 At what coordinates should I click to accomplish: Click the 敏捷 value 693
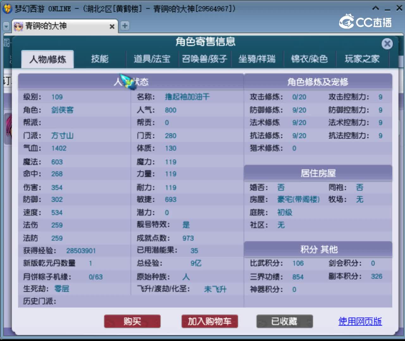coord(171,199)
